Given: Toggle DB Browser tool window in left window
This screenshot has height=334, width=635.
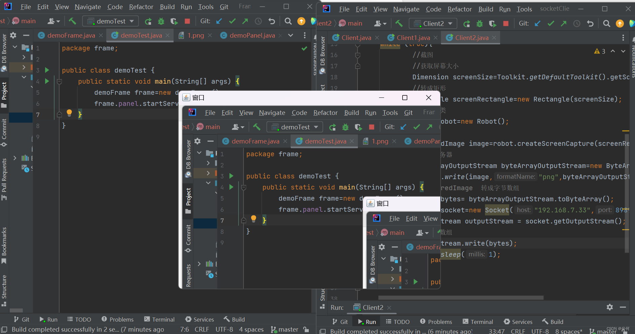Looking at the screenshot, I should (4, 53).
